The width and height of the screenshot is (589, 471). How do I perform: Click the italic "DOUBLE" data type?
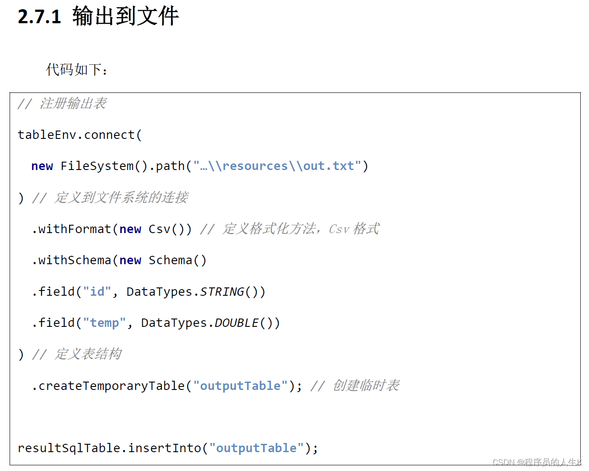236,323
